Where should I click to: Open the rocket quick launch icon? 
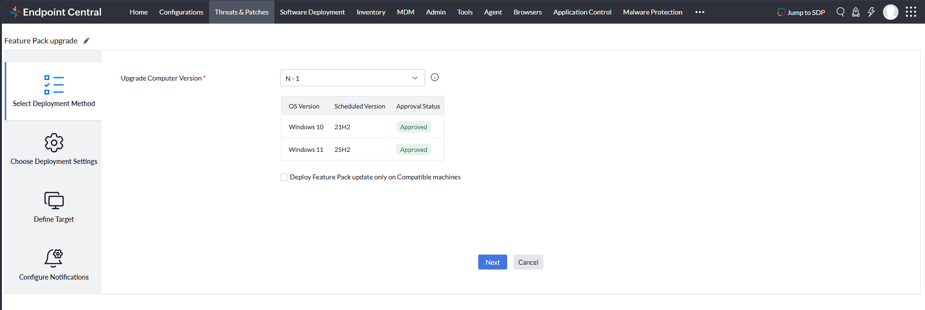(855, 12)
